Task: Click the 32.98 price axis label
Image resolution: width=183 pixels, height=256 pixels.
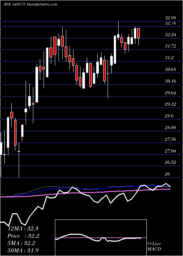Action: click(x=171, y=18)
